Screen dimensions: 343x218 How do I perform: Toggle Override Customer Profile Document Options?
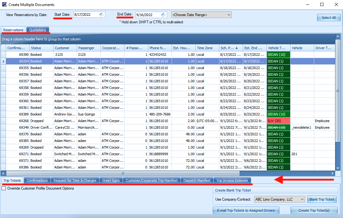point(4,188)
